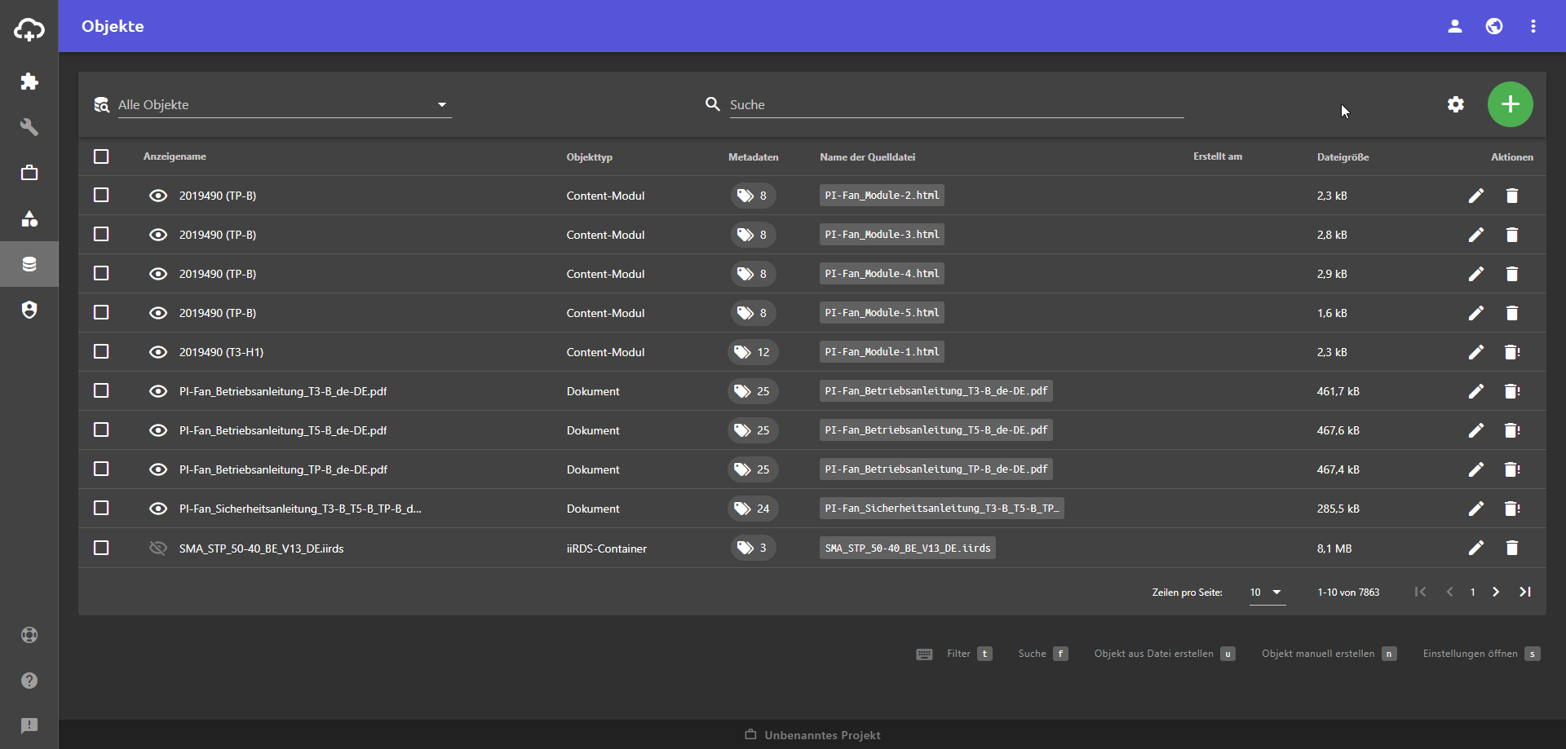Edit the SMA_STP_50-40_BE_V13_DE.iirds row
1566x749 pixels.
click(1476, 548)
